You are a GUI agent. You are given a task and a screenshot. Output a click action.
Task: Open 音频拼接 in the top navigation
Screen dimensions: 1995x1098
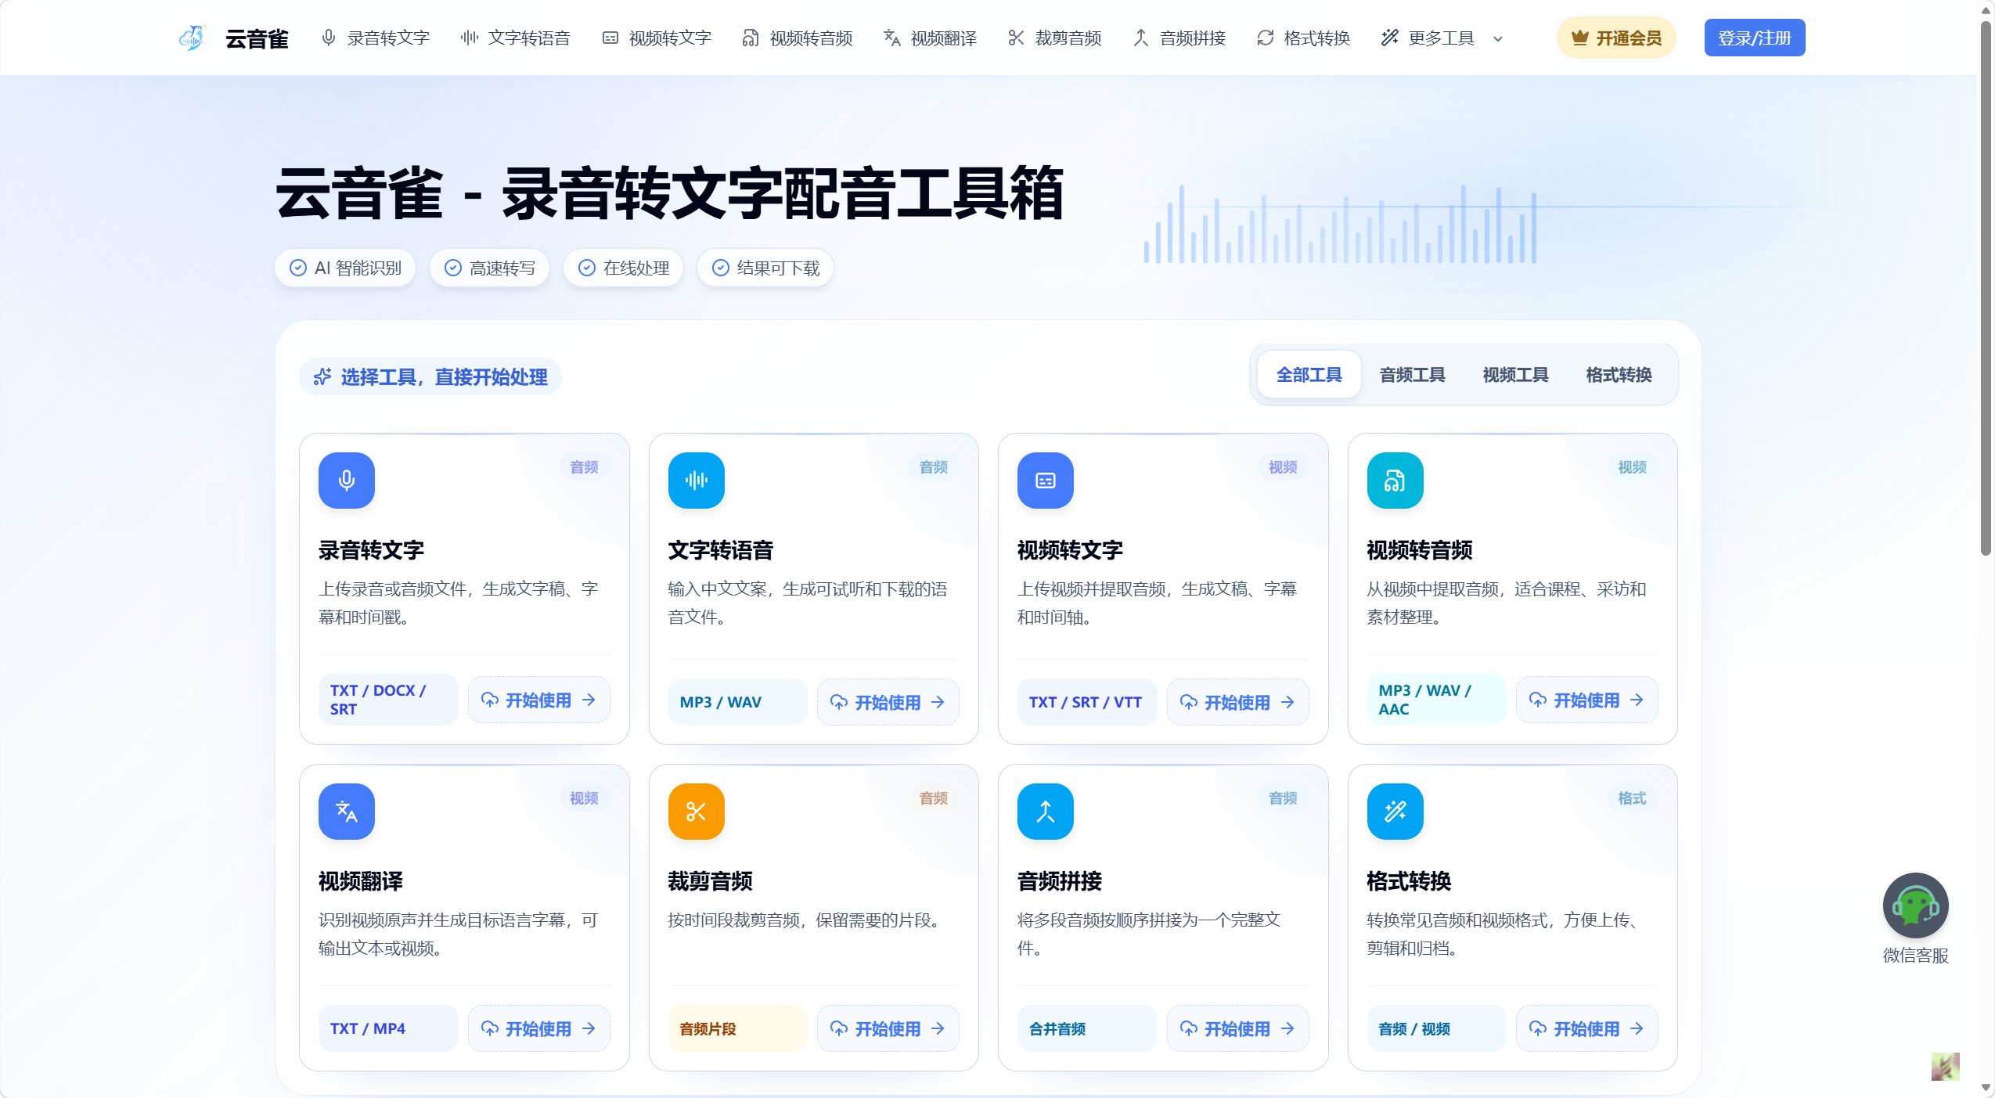click(1179, 38)
